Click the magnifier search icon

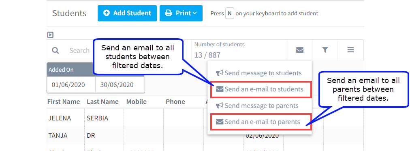coord(55,50)
